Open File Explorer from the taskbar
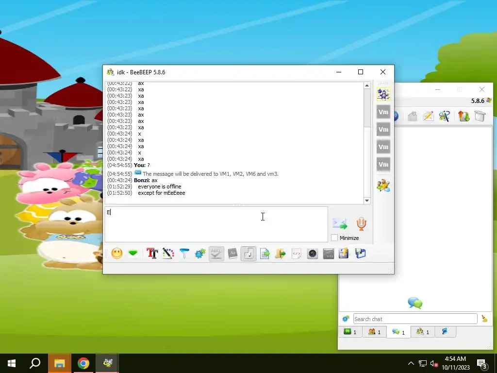497x373 pixels. (59, 363)
